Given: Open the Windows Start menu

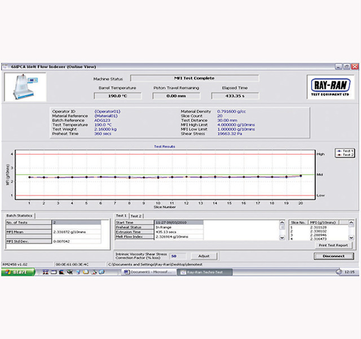Looking at the screenshot, I should click(x=18, y=272).
